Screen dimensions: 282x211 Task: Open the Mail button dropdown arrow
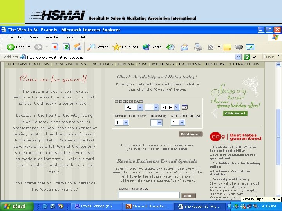coord(190,47)
